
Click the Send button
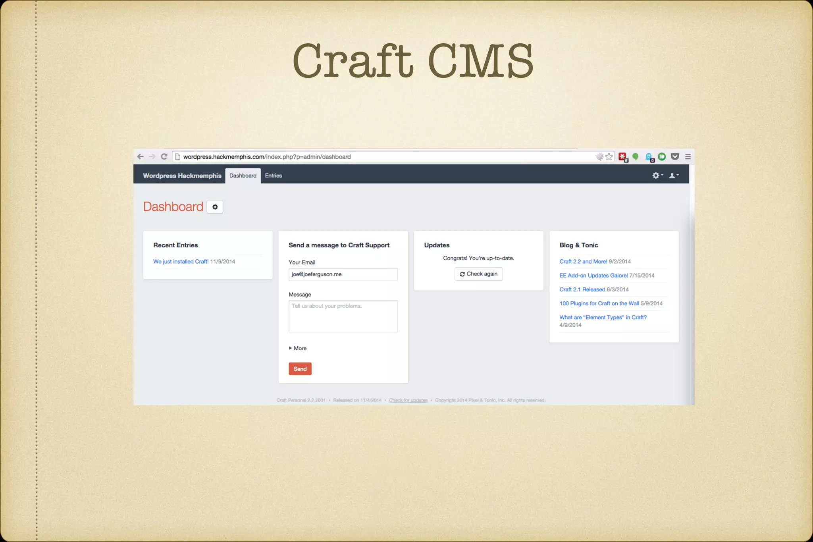[300, 369]
